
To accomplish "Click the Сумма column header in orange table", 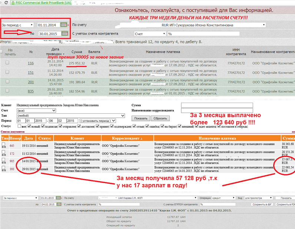I will click(x=288, y=138).
